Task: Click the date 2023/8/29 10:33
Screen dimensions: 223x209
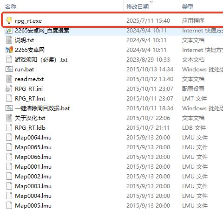Action: click(x=148, y=60)
